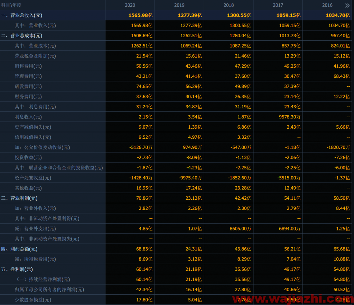Screen dimensions: 354x305
Task: Select the 其他收益(元) row label
Action: (28, 188)
